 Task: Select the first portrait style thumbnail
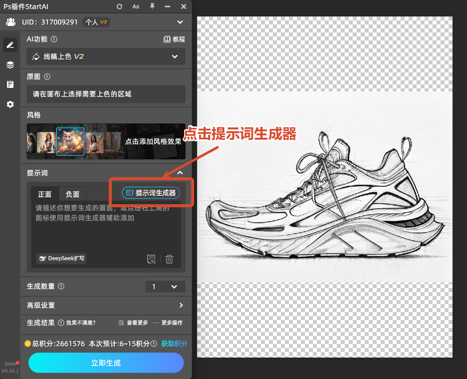click(x=31, y=143)
